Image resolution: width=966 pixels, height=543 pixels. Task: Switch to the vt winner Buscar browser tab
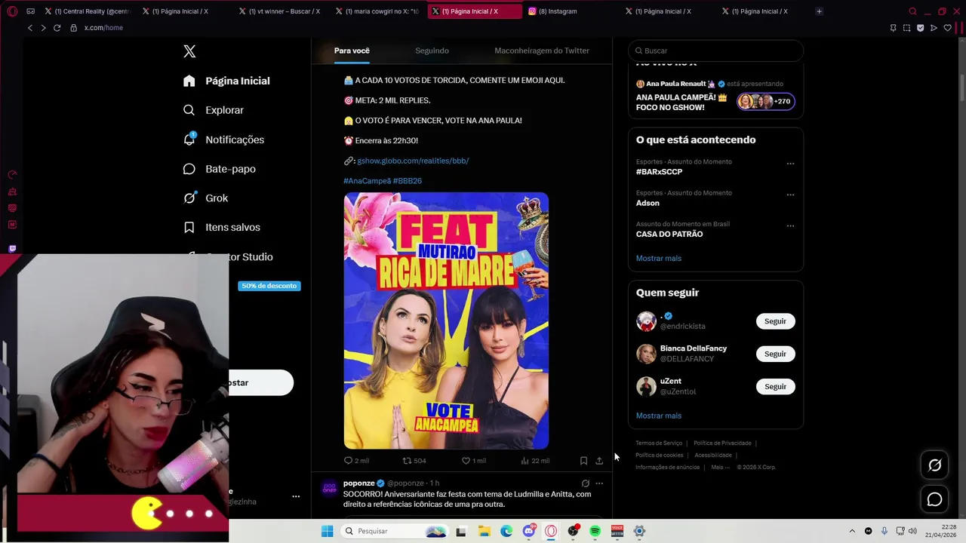(x=280, y=11)
